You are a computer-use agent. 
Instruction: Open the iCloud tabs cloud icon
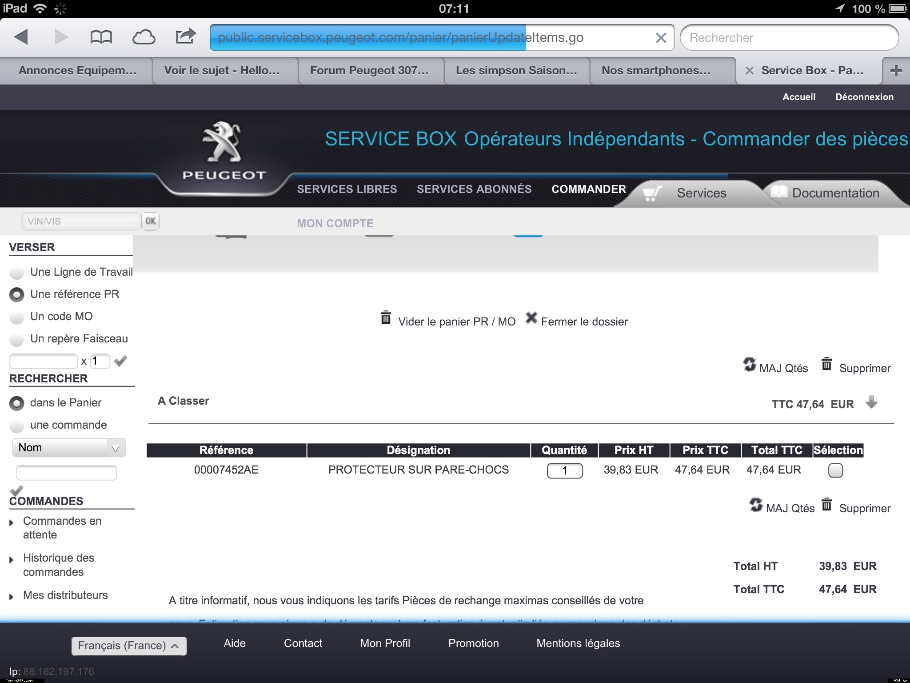[x=144, y=37]
